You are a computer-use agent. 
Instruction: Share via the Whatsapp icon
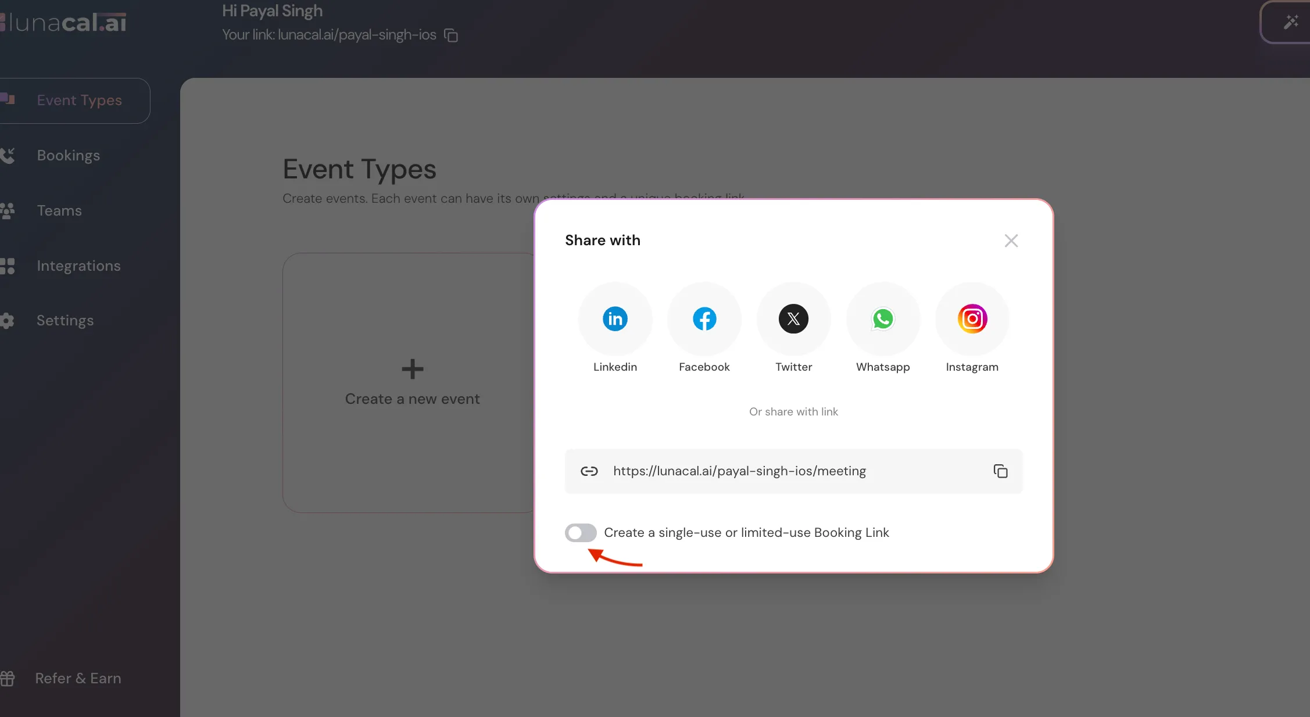(883, 319)
